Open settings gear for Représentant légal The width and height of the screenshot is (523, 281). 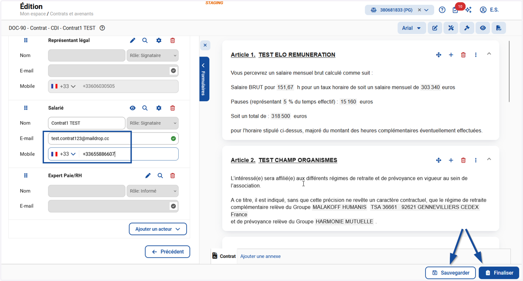[159, 40]
